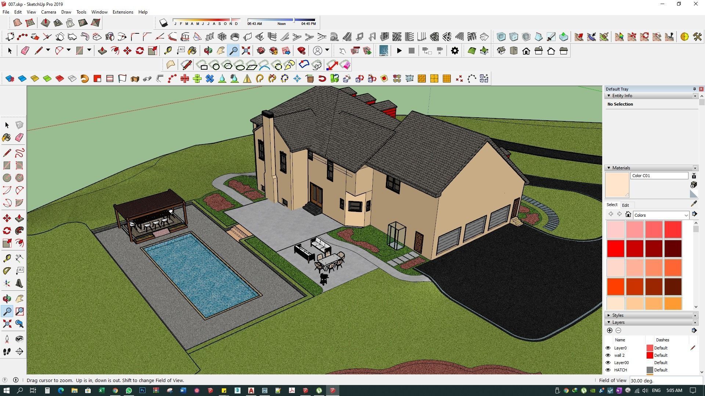Toggle visibility of Layer00

[x=608, y=363]
